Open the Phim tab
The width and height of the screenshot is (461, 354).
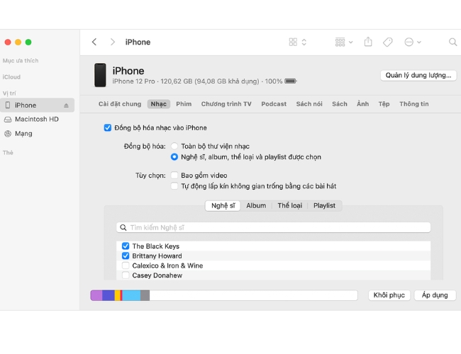(184, 104)
